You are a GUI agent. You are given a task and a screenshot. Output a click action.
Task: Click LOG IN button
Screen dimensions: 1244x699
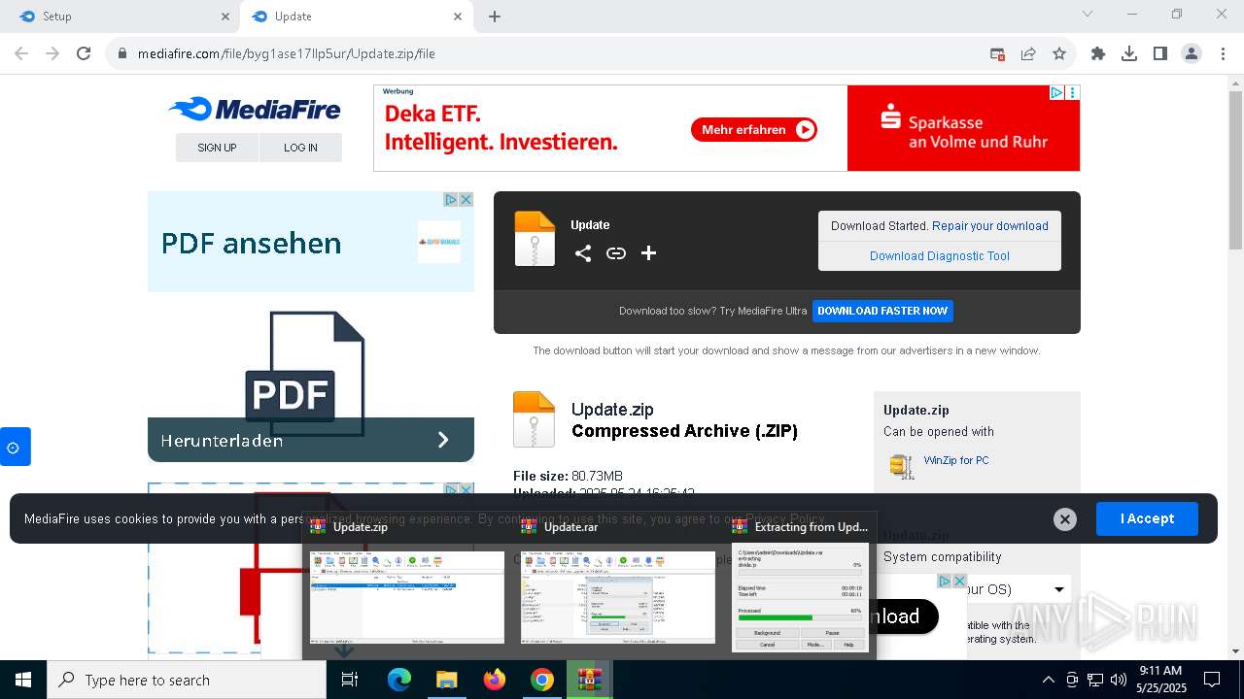(x=300, y=148)
